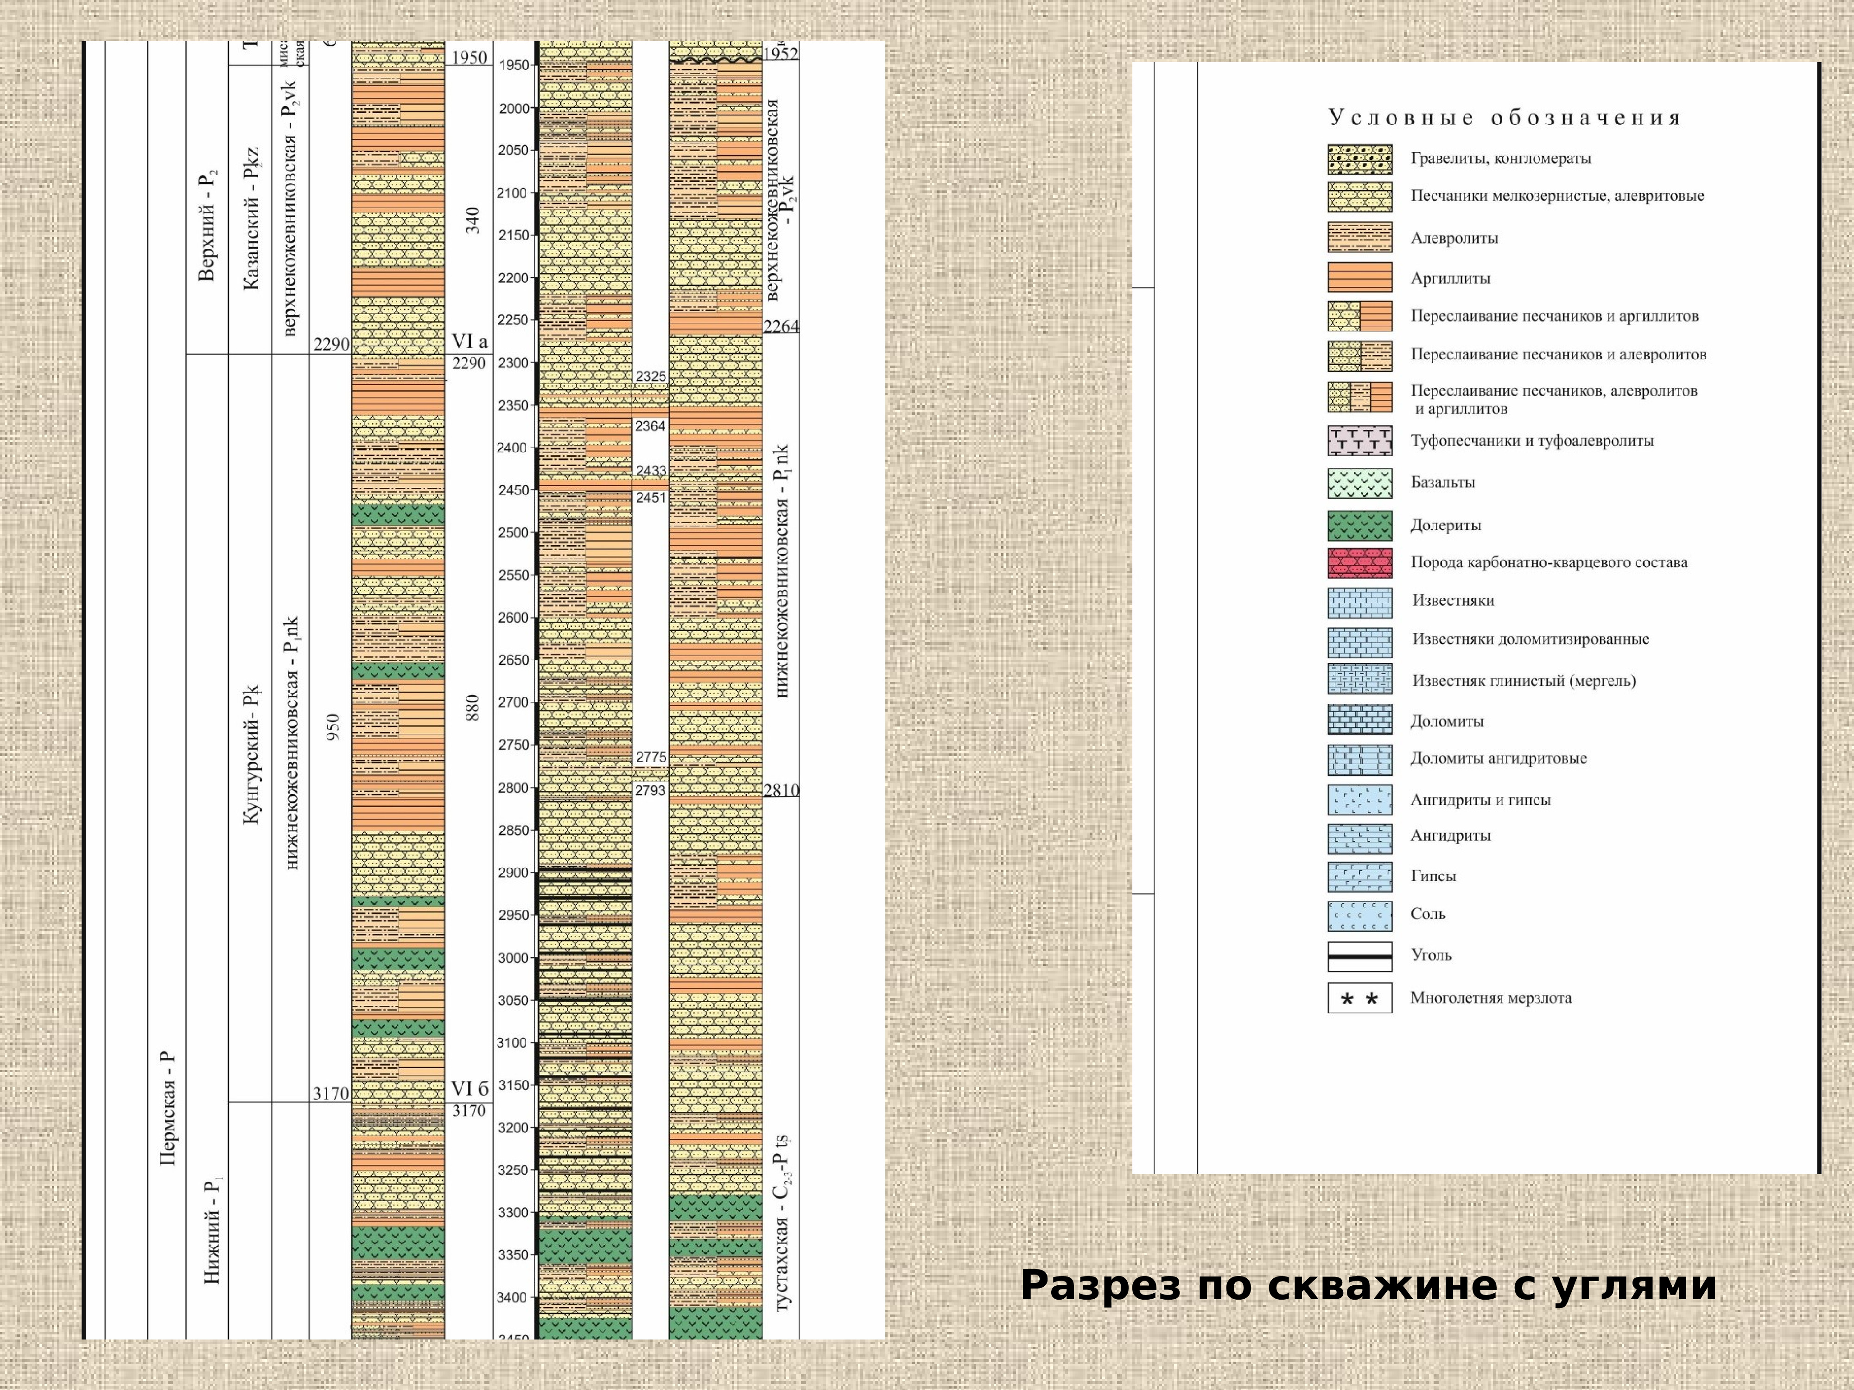Select the Многолетняя мерзлота asterisks legend symbol
This screenshot has height=1390, width=1854.
point(1359,999)
